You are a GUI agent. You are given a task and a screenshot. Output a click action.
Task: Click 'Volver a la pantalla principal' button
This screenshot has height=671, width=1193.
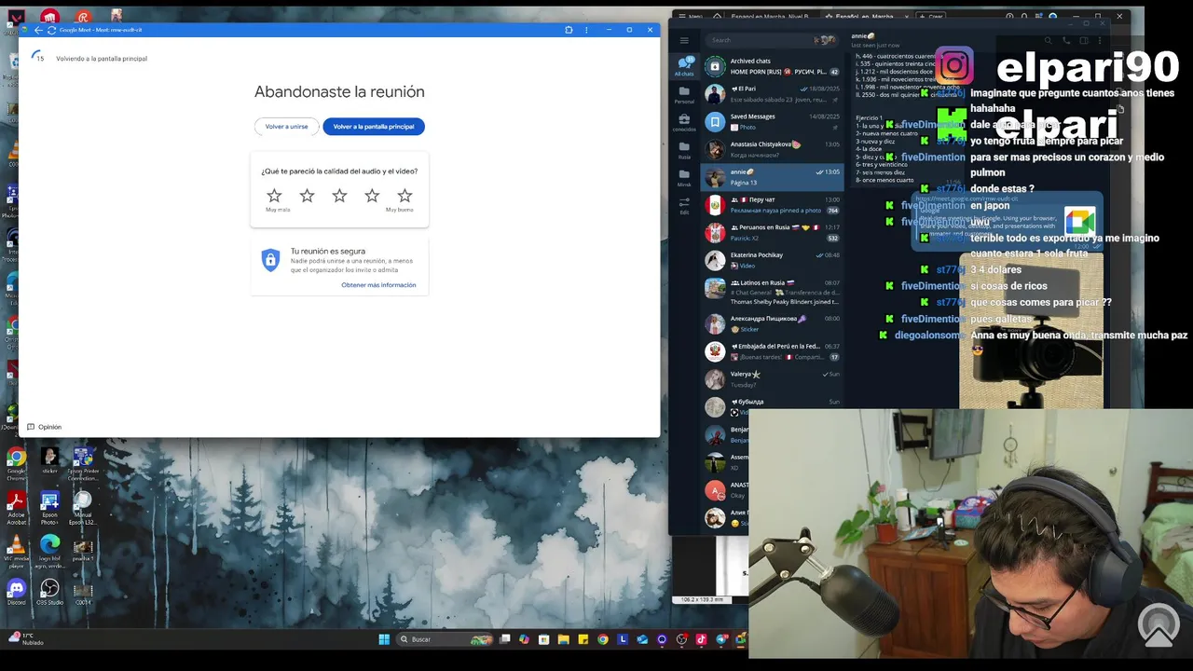click(x=374, y=127)
